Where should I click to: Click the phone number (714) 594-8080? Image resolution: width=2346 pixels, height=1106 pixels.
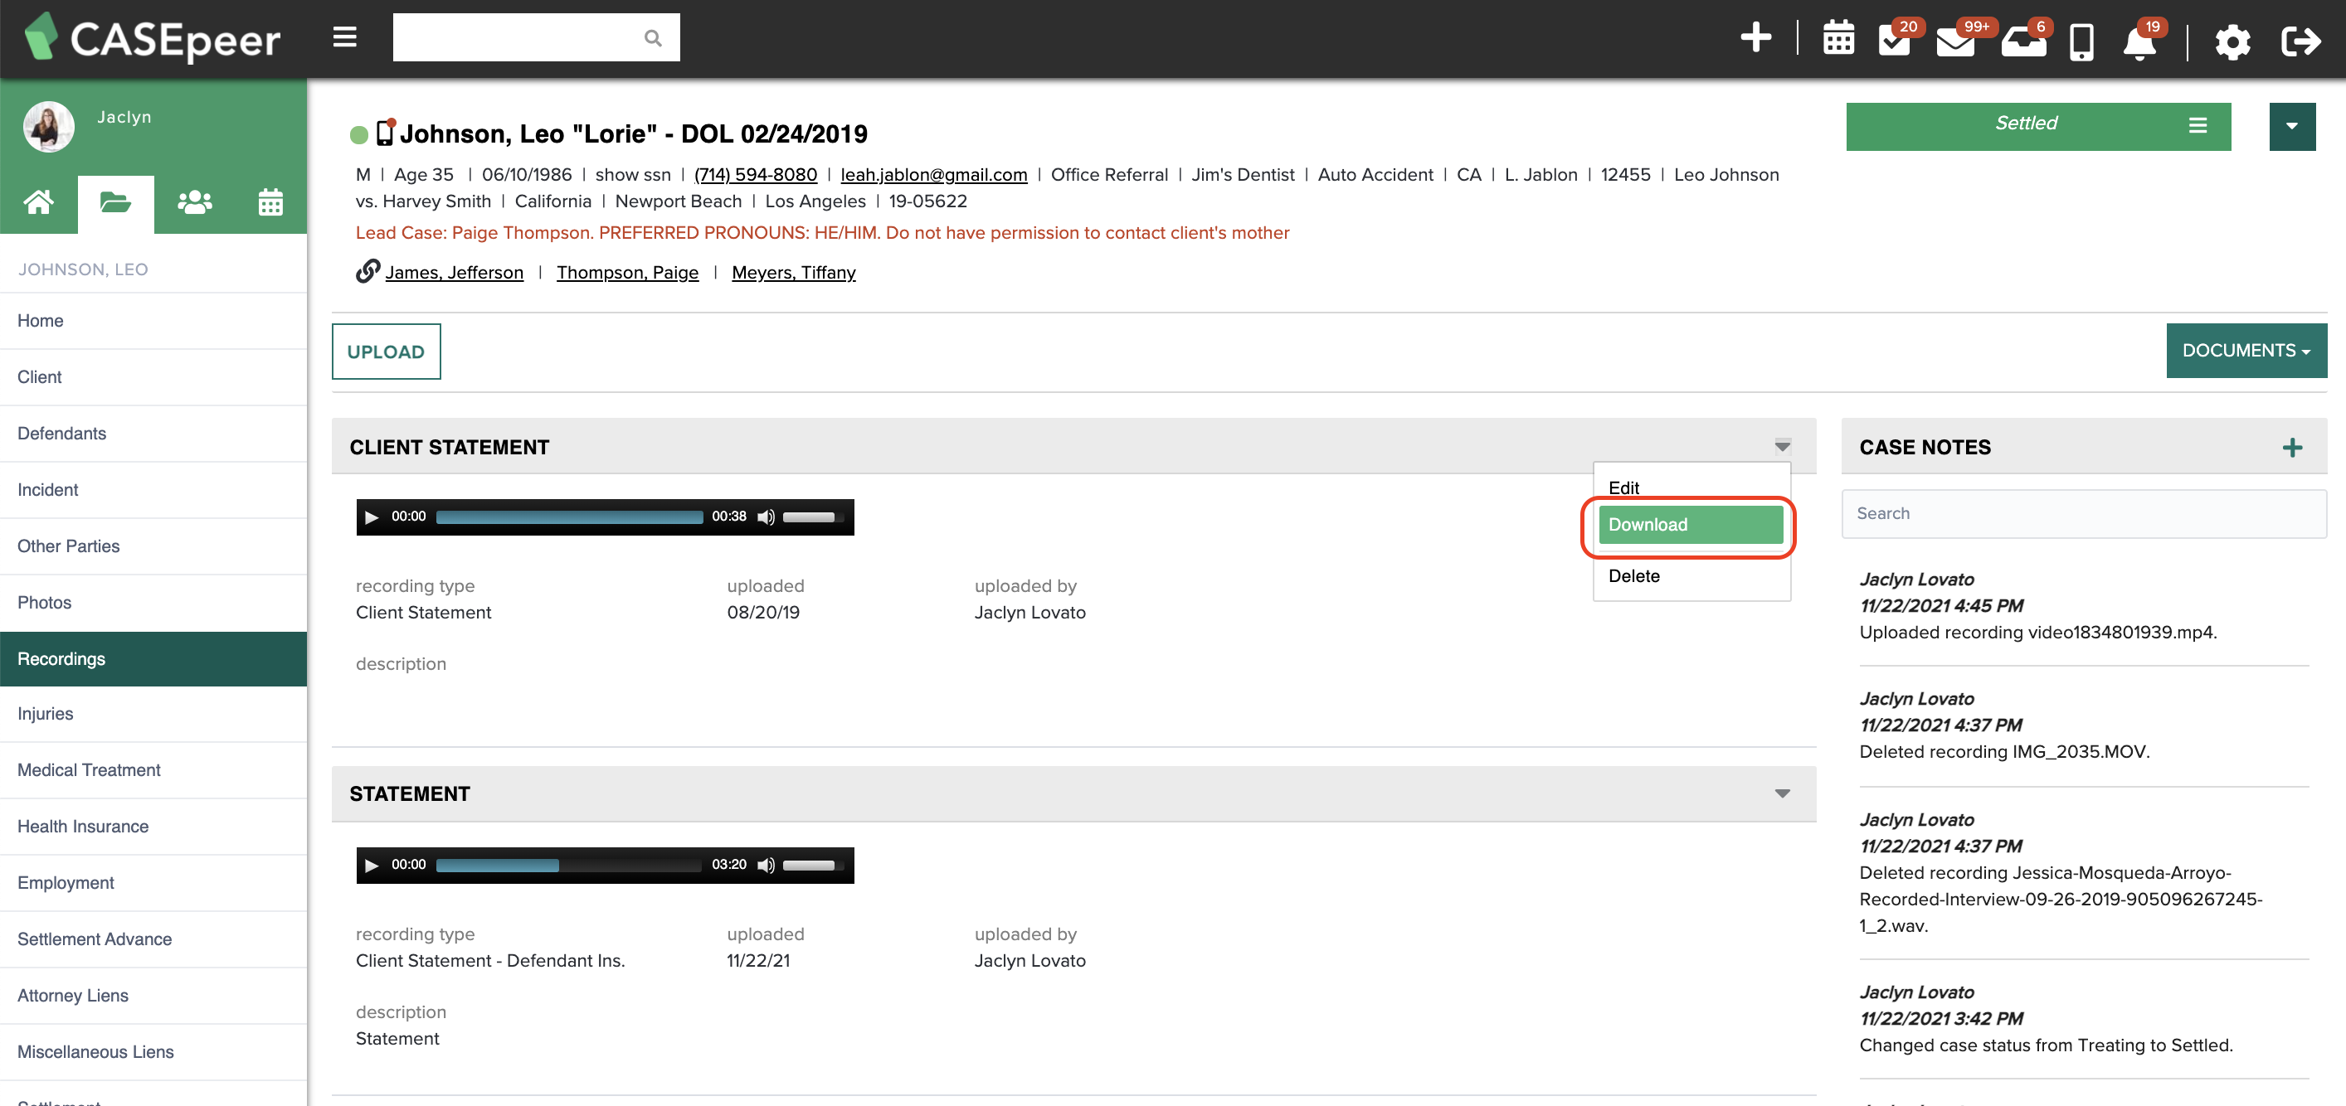(x=755, y=175)
